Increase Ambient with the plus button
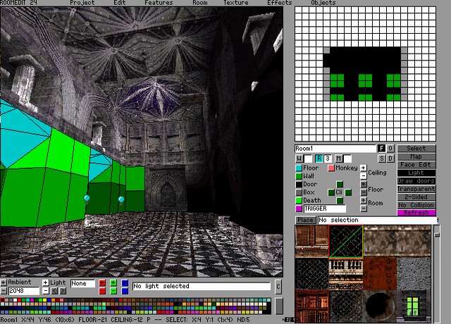Screen dimensions: 451x324 point(4,282)
